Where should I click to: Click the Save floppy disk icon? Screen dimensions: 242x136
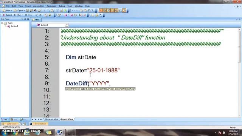(27, 11)
